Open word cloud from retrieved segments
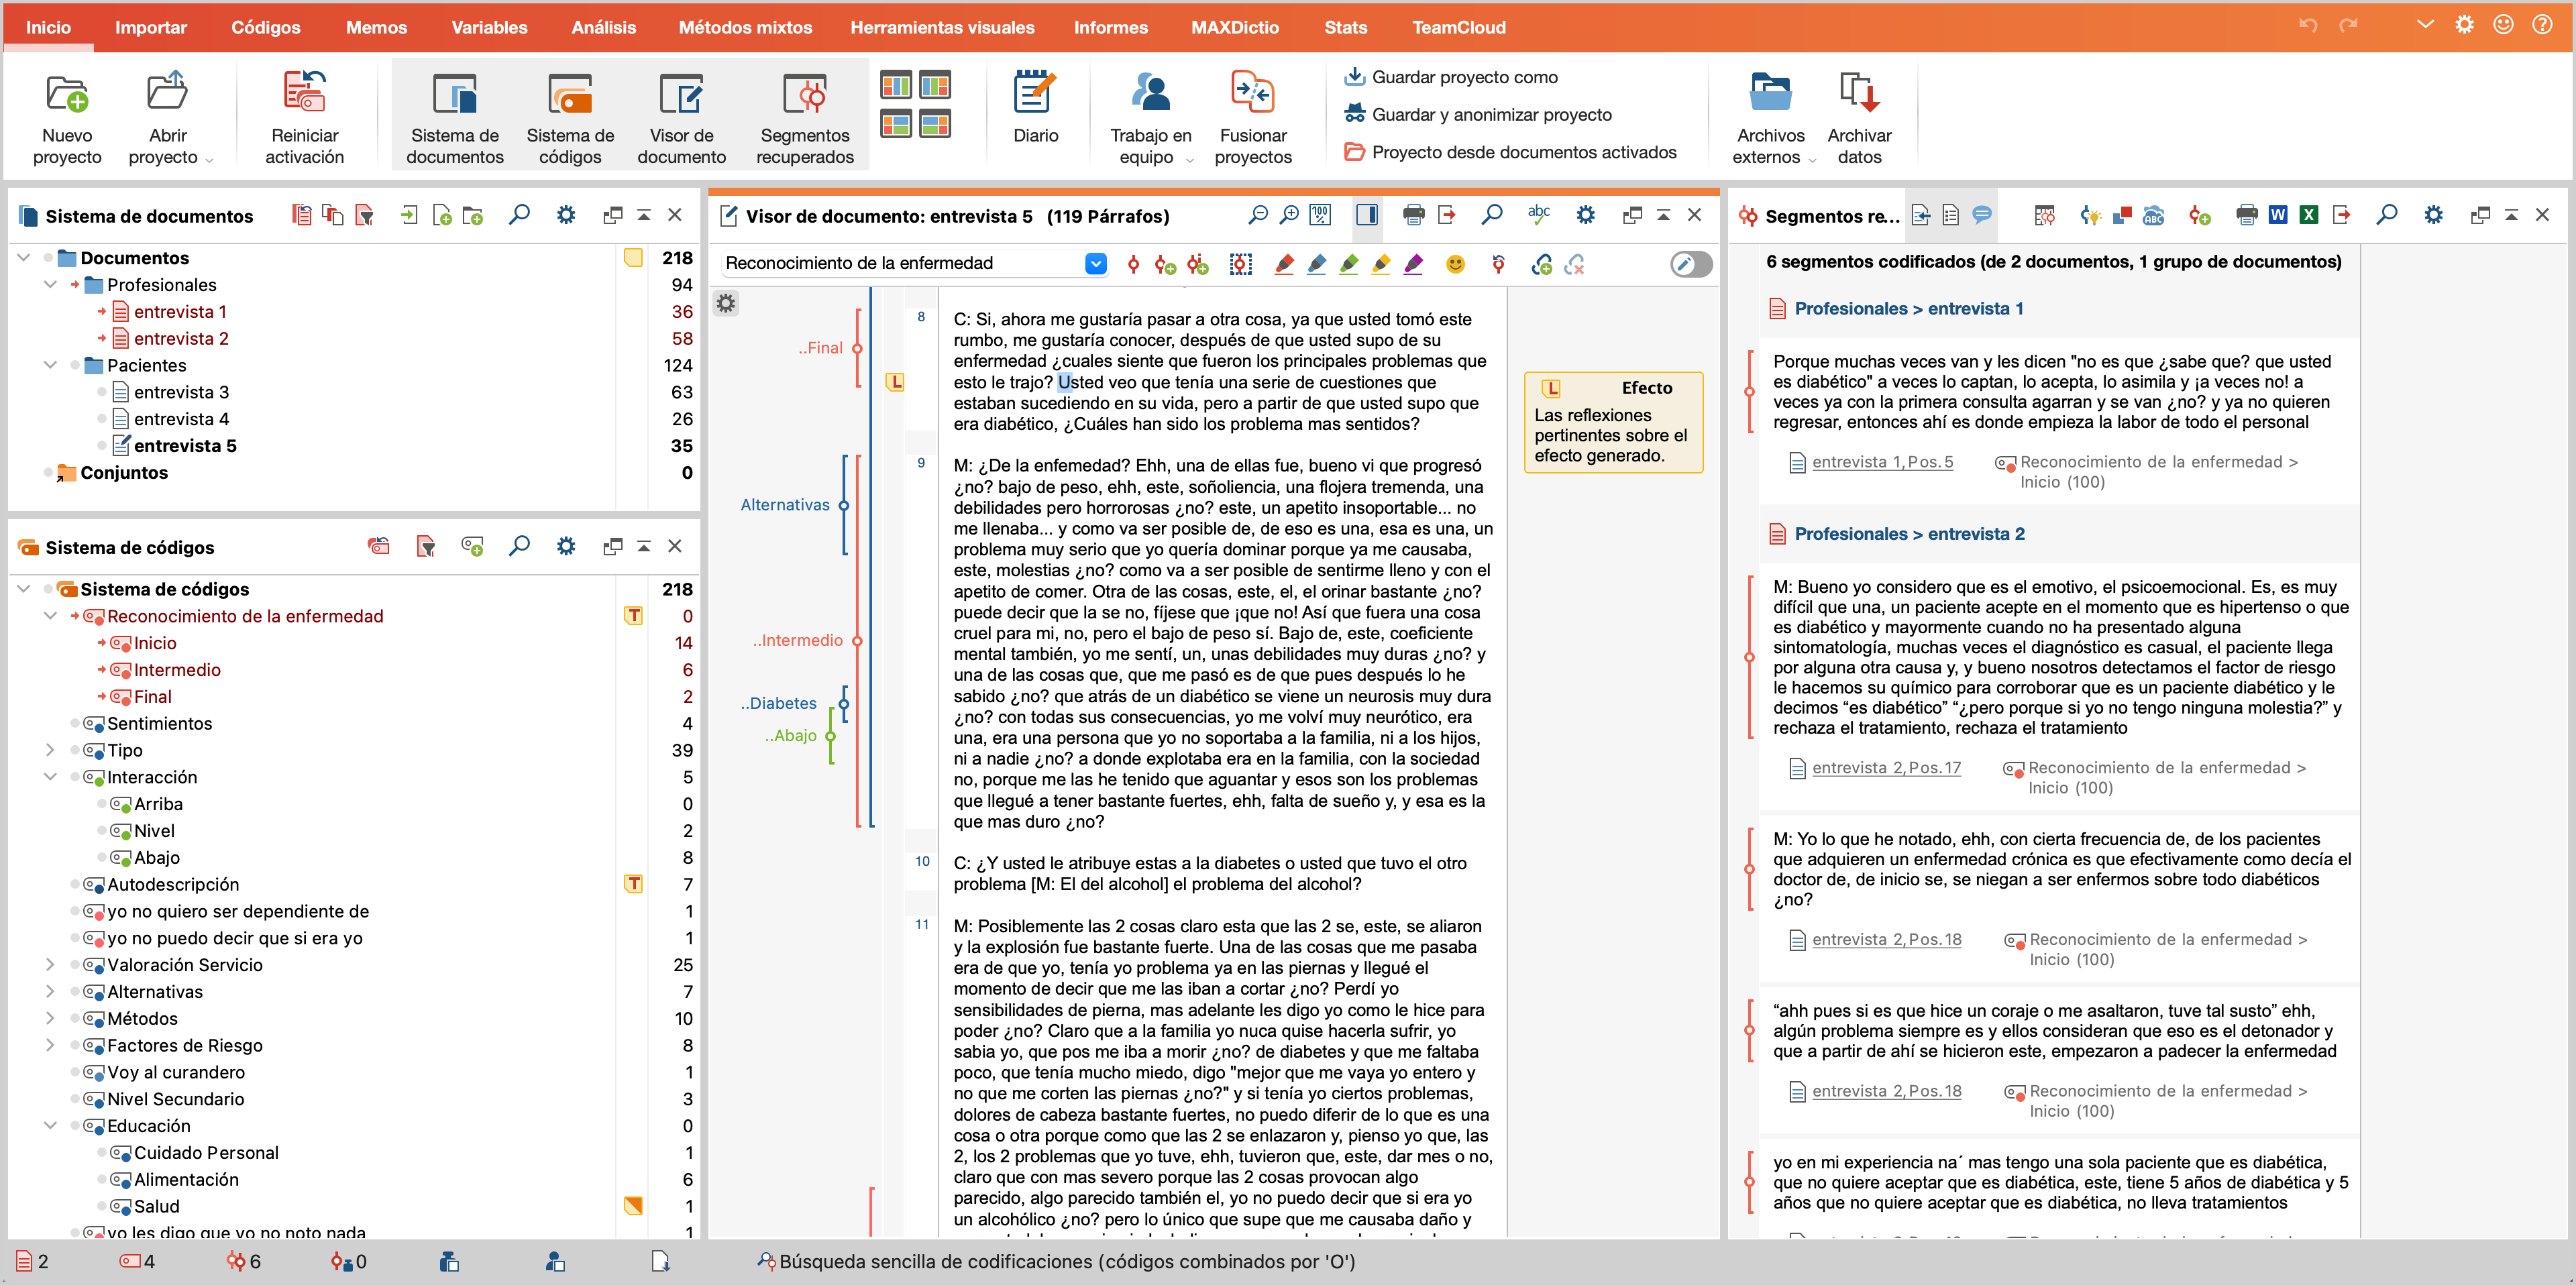 (2153, 215)
